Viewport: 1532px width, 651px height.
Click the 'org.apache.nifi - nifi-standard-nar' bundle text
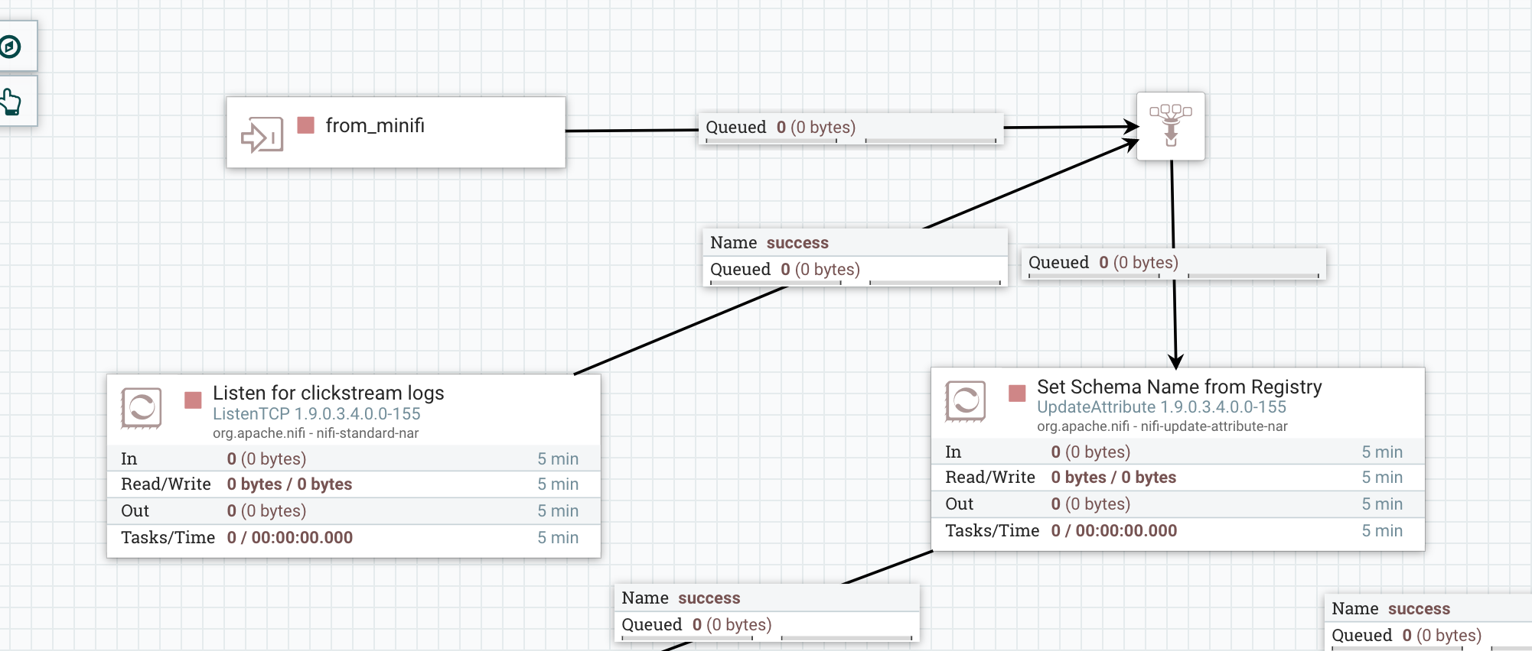tap(316, 433)
